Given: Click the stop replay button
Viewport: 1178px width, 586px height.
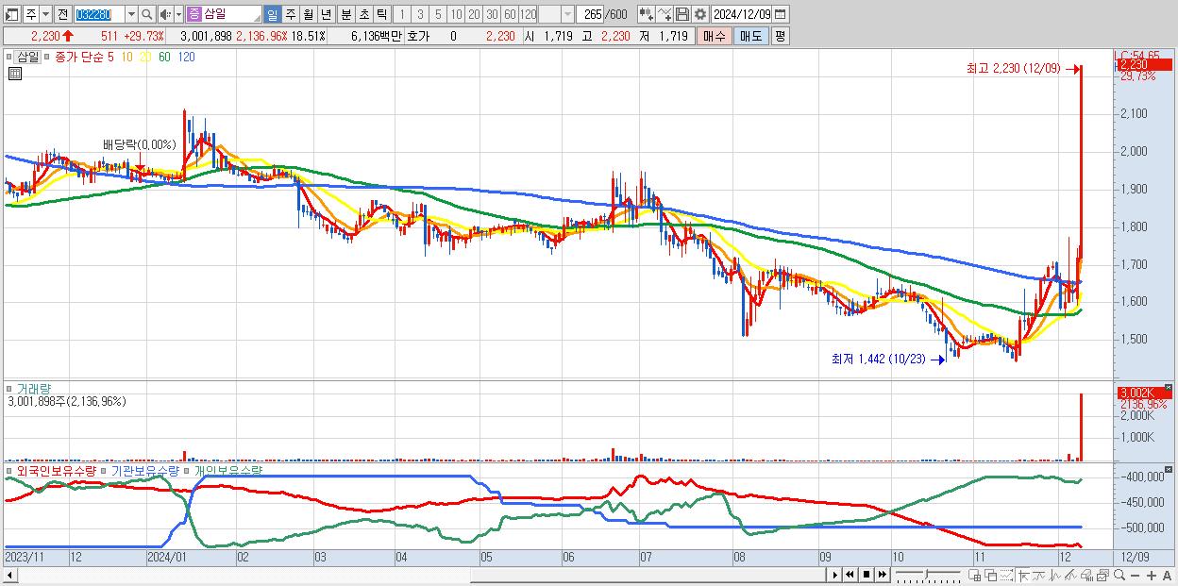Looking at the screenshot, I should pos(866,574).
